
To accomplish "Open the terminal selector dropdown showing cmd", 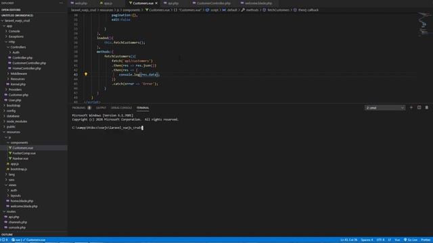I will (385, 108).
